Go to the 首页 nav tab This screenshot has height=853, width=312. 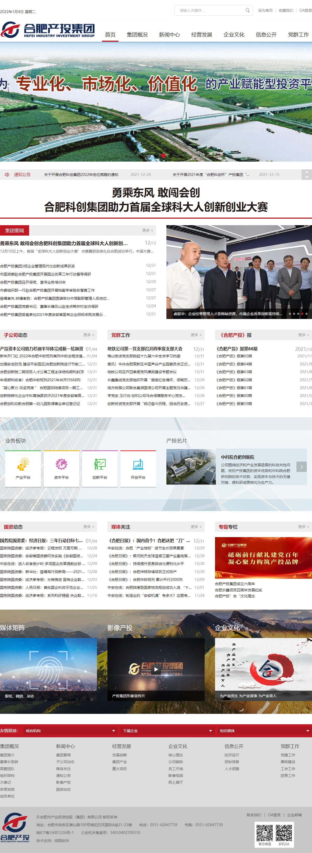110,34
